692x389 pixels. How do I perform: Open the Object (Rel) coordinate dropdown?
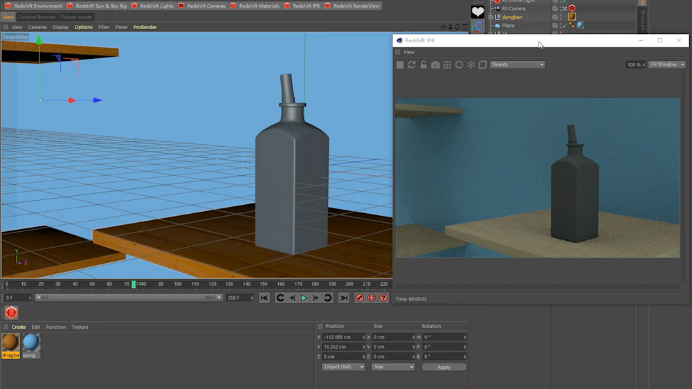coord(343,367)
